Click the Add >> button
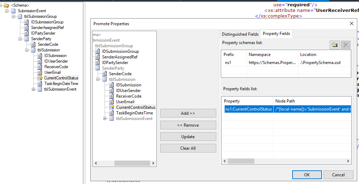Viewport: 359px width, 184px height. point(188,113)
